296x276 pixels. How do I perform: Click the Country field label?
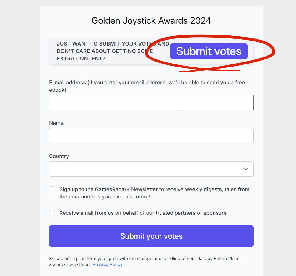pos(59,156)
